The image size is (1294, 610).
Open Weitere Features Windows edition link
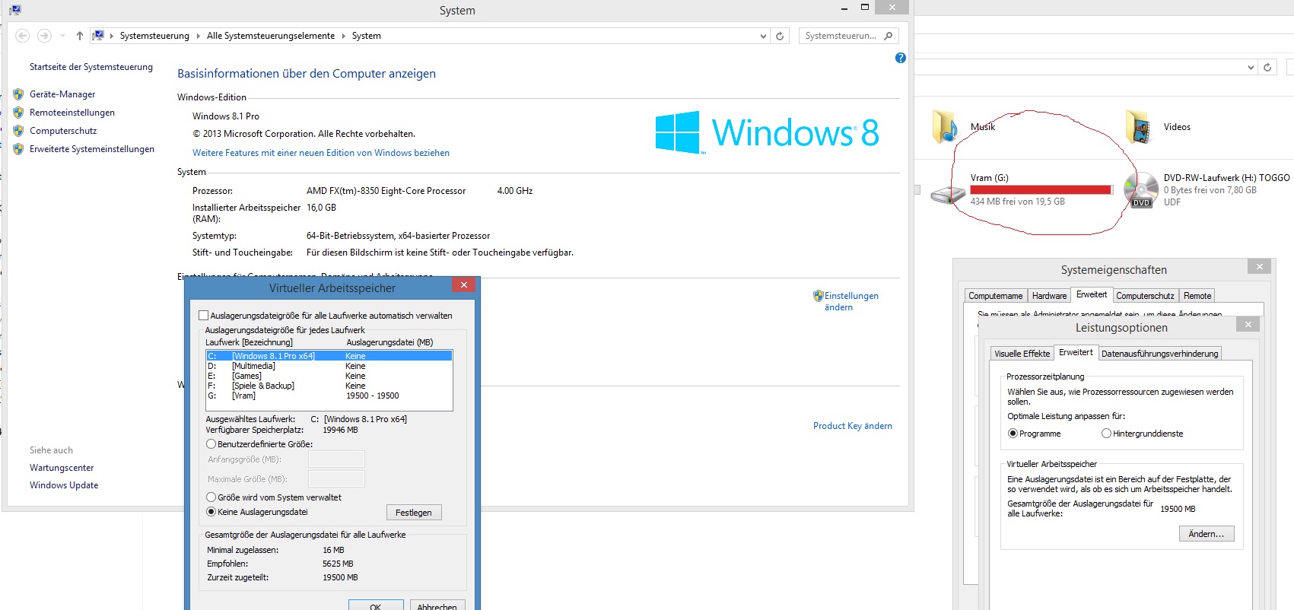coord(321,153)
